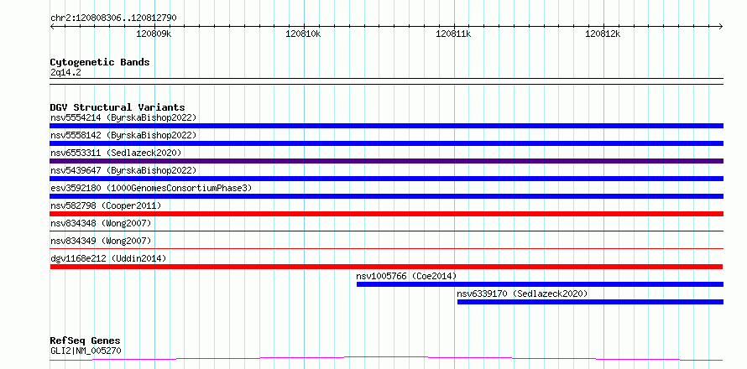Select thin red line of nsv834349
The image size is (747, 369).
[x=386, y=248]
